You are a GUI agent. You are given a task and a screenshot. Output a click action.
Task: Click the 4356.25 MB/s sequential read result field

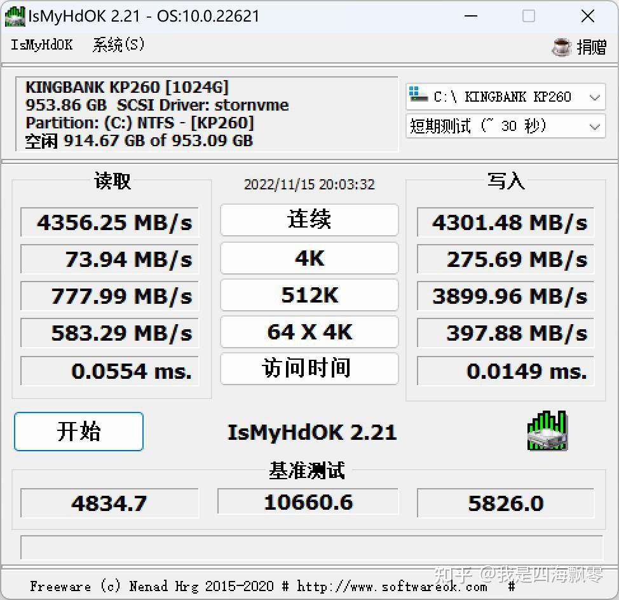[x=109, y=222]
